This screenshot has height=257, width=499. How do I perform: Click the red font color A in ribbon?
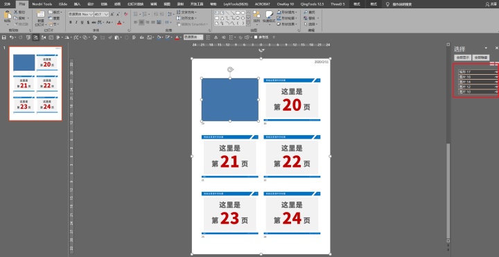tap(119, 23)
